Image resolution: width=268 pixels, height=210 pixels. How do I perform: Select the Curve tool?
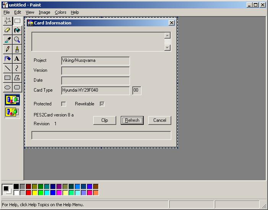pyautogui.click(x=17, y=68)
